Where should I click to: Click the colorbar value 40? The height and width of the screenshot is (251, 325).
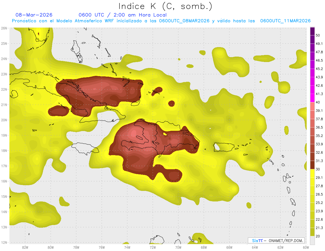click(x=318, y=102)
